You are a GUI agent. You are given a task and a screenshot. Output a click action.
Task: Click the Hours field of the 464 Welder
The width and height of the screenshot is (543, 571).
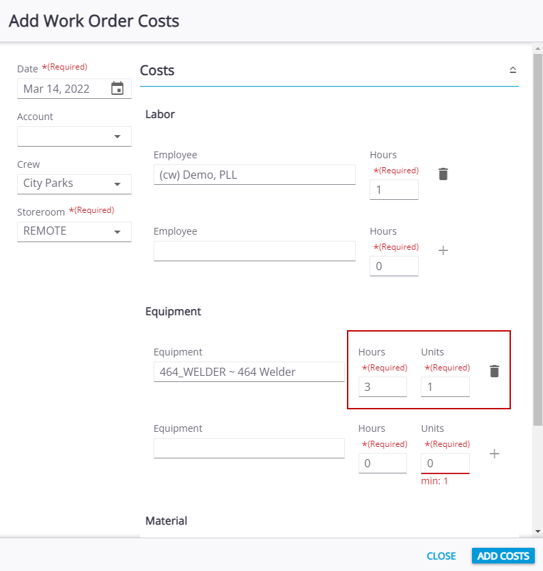click(x=382, y=387)
